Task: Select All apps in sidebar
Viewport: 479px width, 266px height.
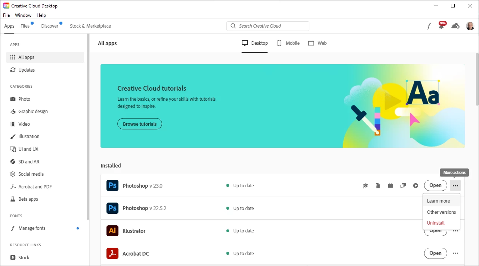Action: tap(45, 57)
